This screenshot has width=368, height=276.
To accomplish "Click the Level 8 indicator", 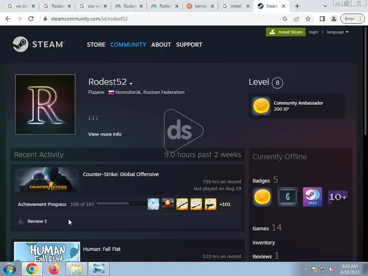I will pyautogui.click(x=266, y=82).
